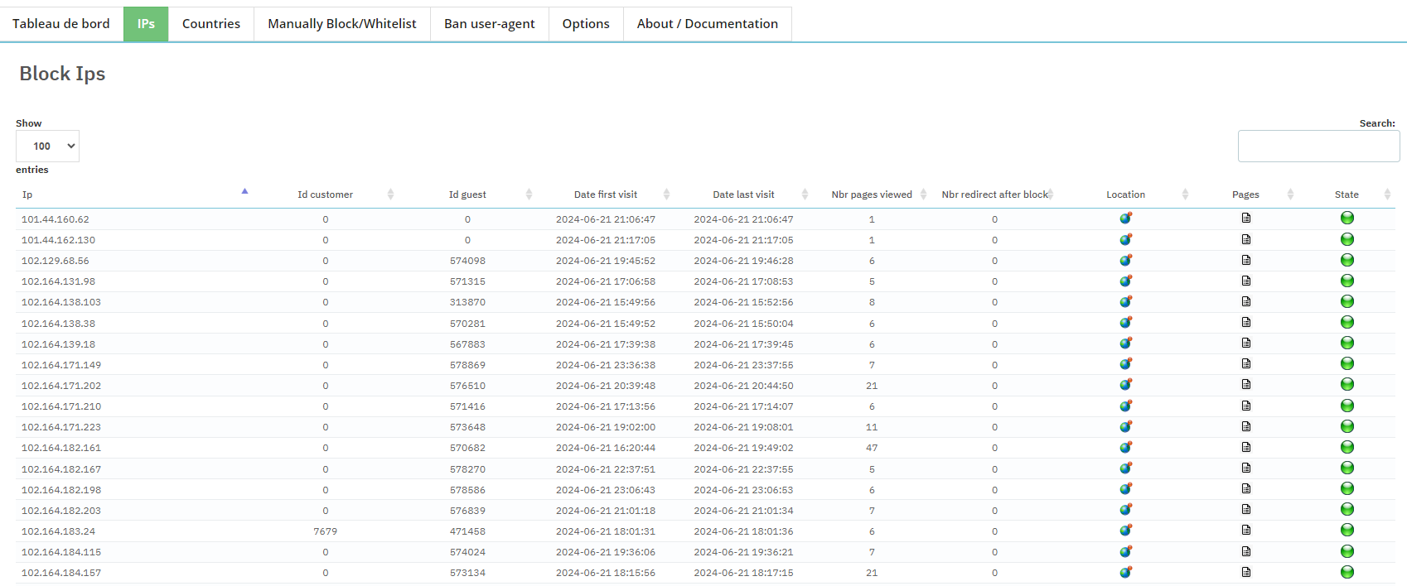View pages document for IP 101.44.162.130
Image resolution: width=1407 pixels, height=586 pixels.
pos(1245,239)
